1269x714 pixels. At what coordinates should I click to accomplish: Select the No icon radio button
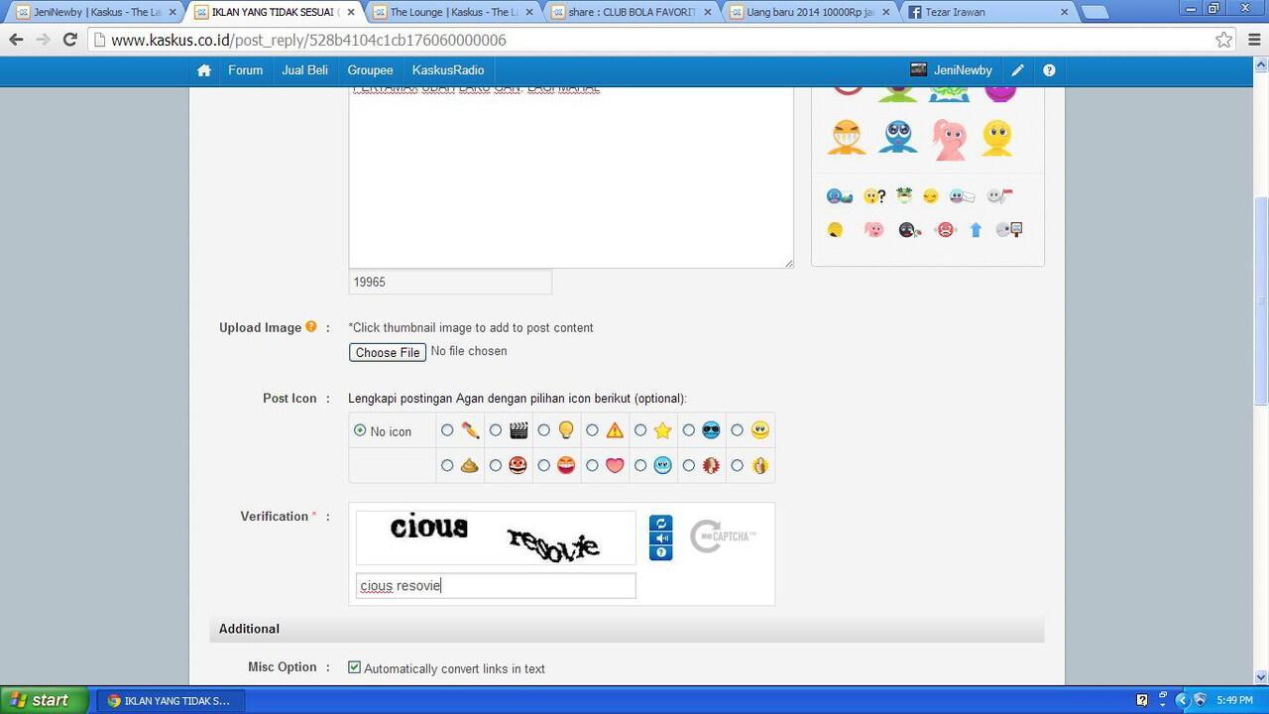click(x=360, y=430)
